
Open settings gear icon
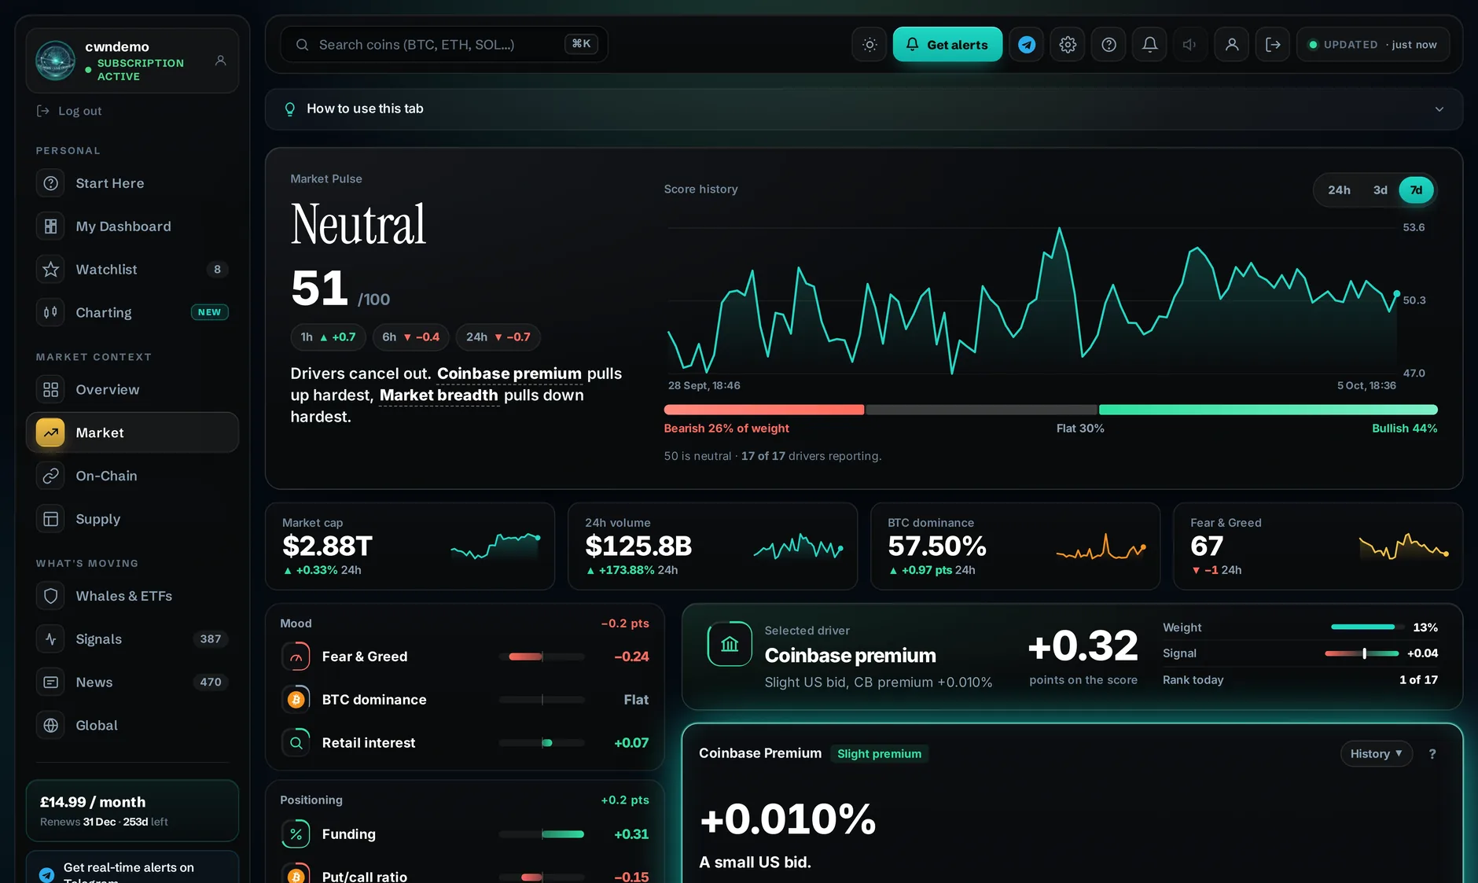[x=1068, y=45]
